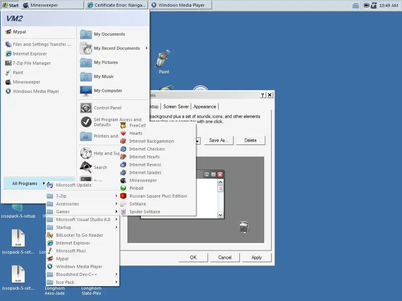This screenshot has width=402, height=301.
Task: Open Files and Settings Transfer wizard
Action: point(40,44)
